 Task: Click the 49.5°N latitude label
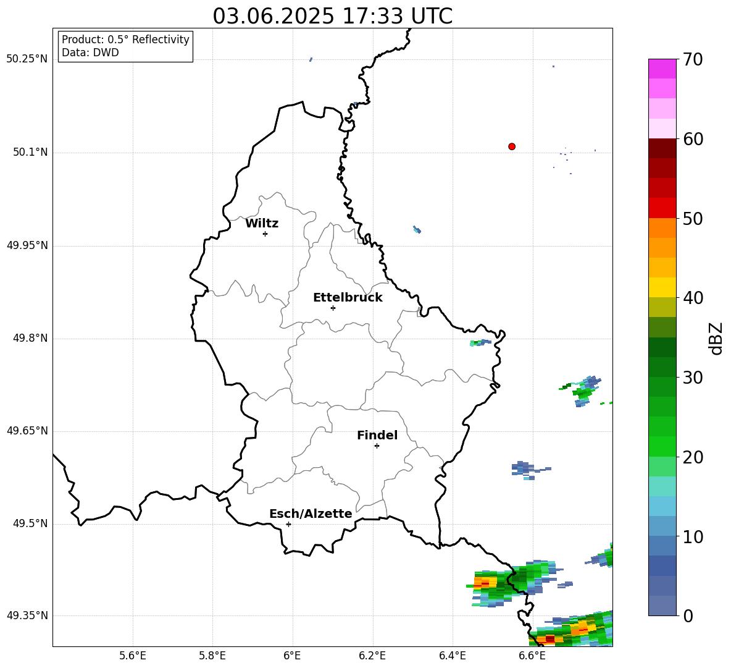30,523
